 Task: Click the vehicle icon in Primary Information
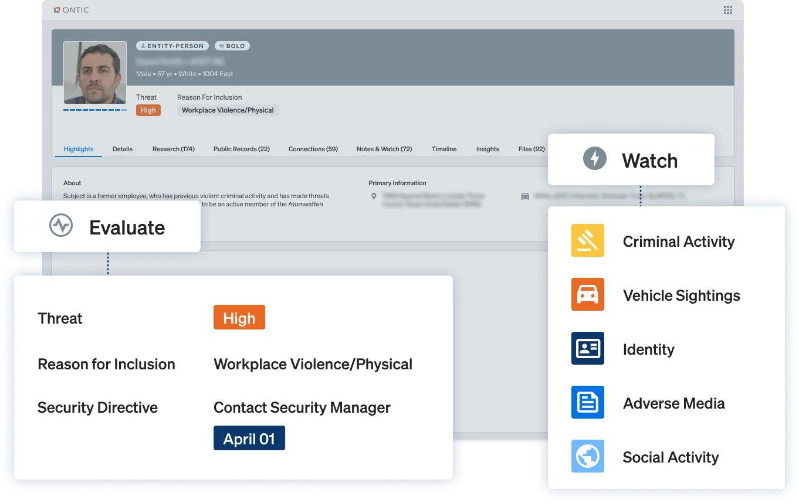click(525, 196)
